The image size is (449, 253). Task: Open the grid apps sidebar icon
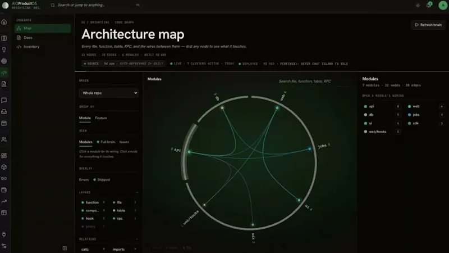coord(4,156)
